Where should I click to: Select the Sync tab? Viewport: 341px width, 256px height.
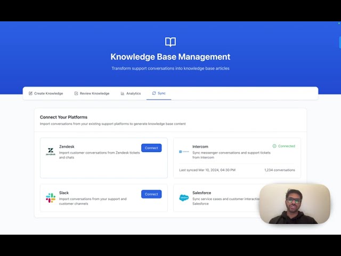(x=159, y=93)
